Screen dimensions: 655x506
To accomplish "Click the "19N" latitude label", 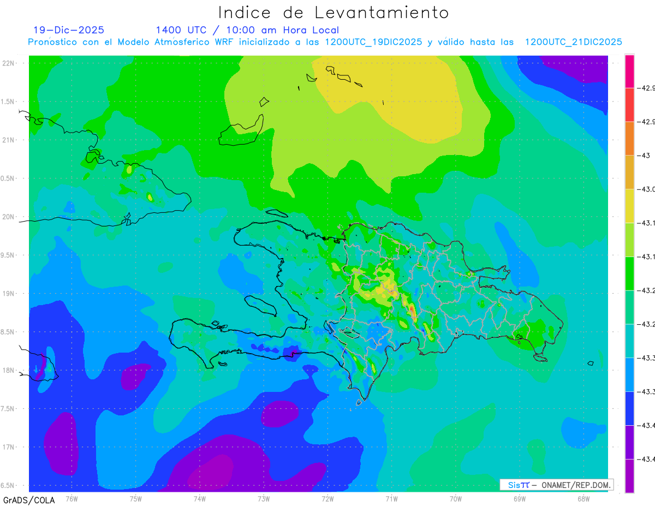I will [9, 294].
